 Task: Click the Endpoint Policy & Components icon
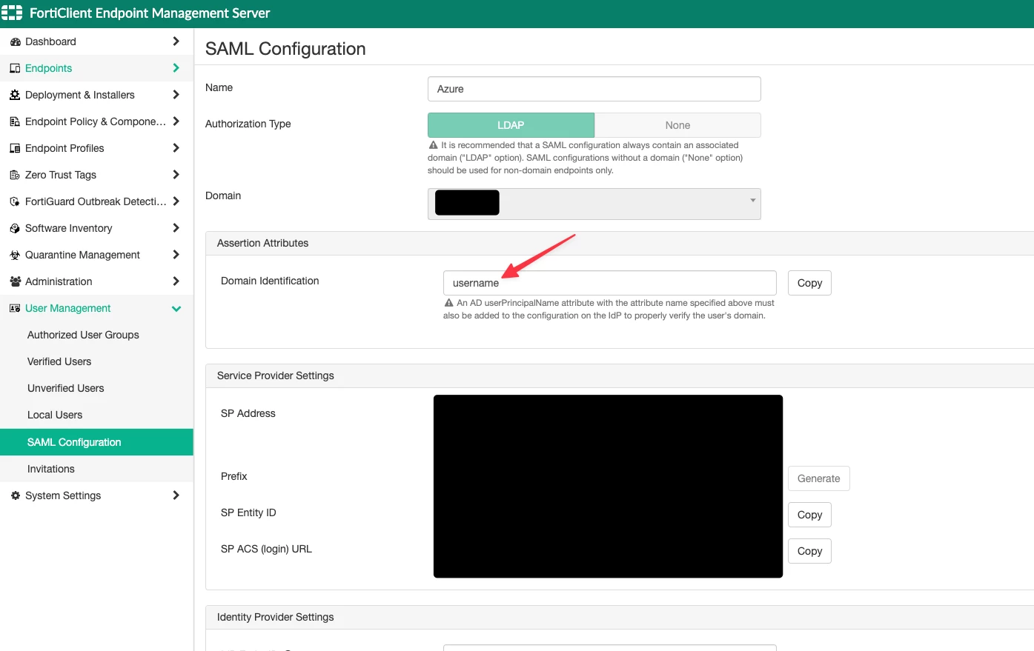(15, 122)
